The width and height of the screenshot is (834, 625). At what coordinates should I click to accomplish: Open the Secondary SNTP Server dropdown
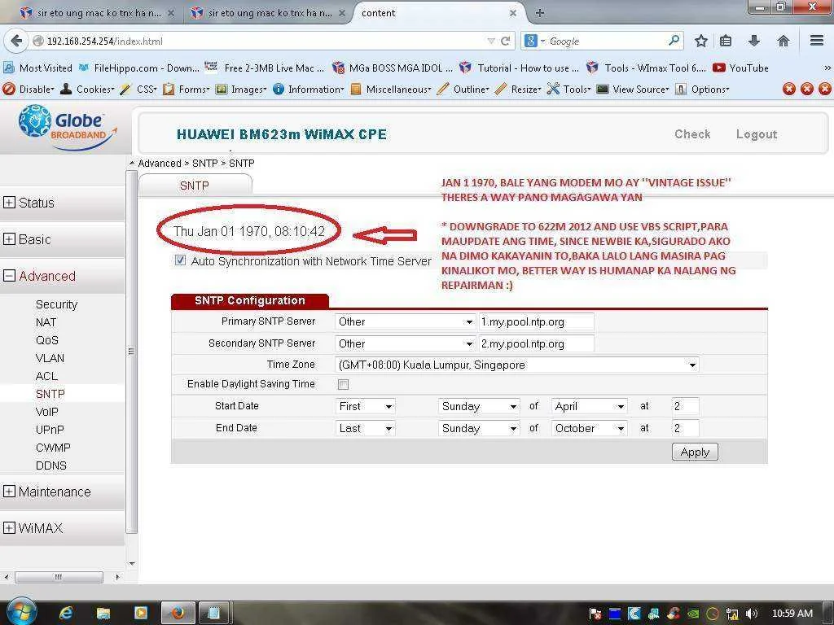pyautogui.click(x=406, y=344)
